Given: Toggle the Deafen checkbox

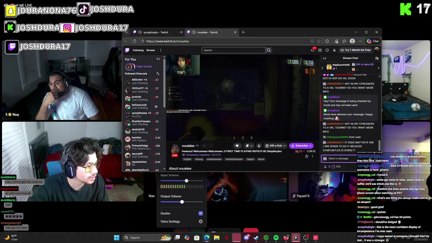Looking at the screenshot, I should pos(200,213).
